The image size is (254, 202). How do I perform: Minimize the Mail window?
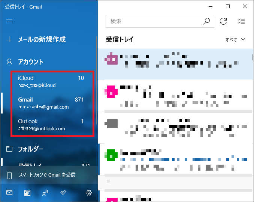[211, 6]
